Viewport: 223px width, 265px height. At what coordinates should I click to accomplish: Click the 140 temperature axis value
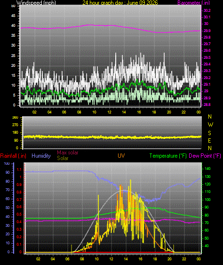[207, 169]
